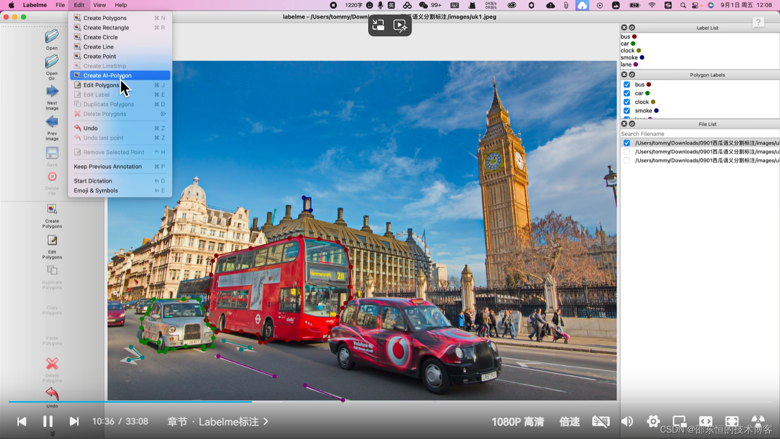Click the Spotlight search icon in menu bar

683,5
